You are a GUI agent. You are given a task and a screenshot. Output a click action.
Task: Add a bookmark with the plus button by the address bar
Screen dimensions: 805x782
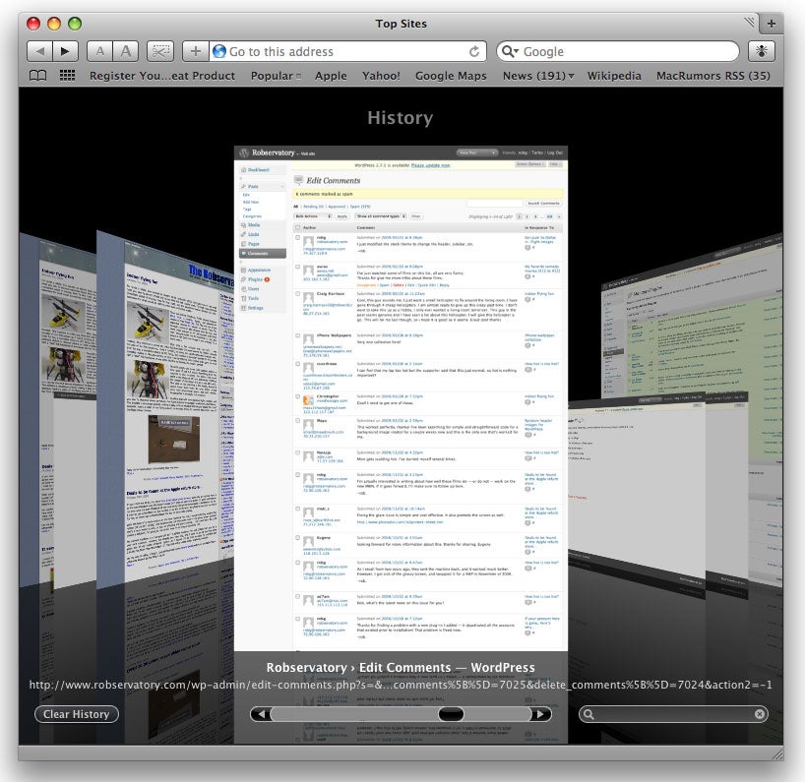pos(196,51)
